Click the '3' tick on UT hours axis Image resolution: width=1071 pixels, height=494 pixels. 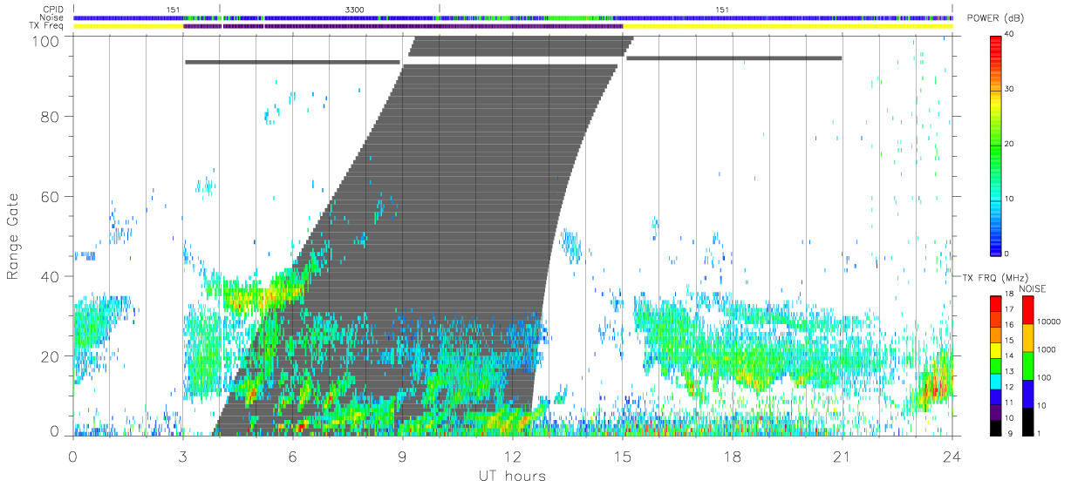[183, 456]
